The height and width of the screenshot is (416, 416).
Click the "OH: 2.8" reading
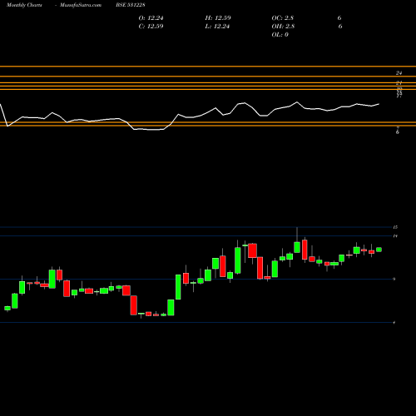(x=283, y=27)
